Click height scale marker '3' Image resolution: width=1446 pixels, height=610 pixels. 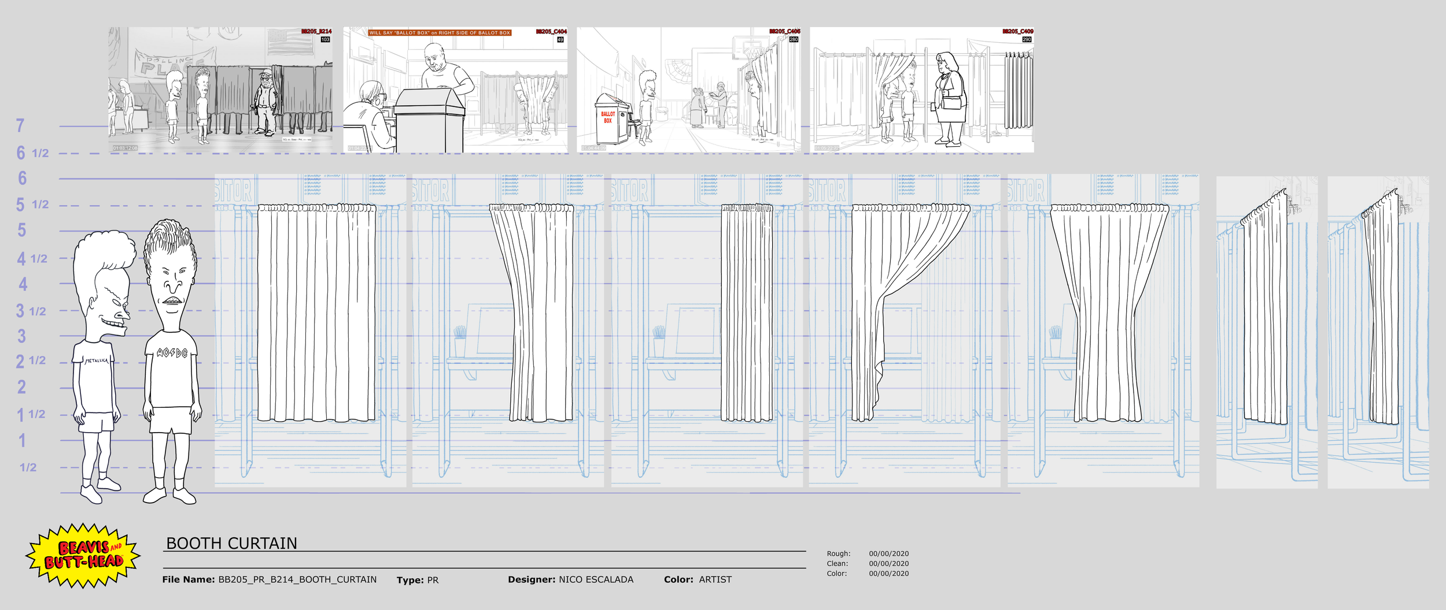21,336
